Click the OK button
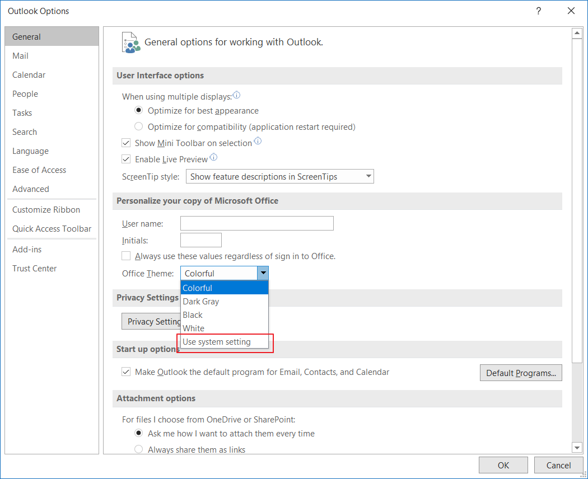 coord(503,465)
